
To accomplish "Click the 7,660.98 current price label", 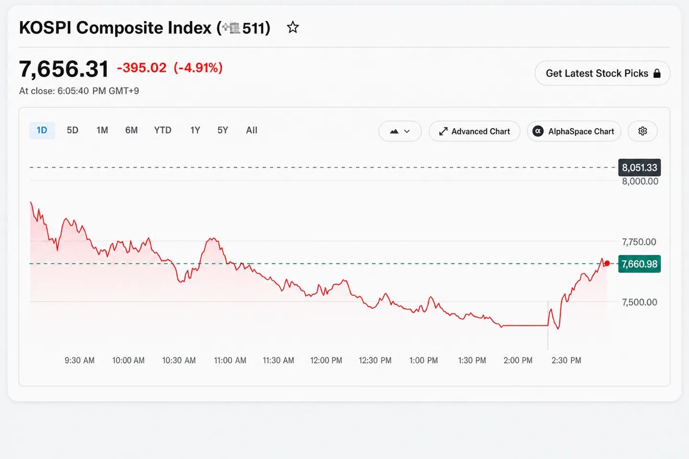I will click(x=639, y=264).
